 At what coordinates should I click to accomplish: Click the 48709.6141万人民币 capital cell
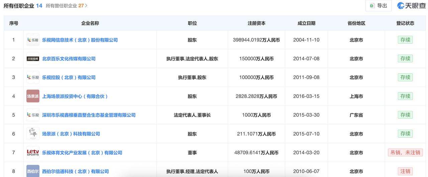point(256,153)
